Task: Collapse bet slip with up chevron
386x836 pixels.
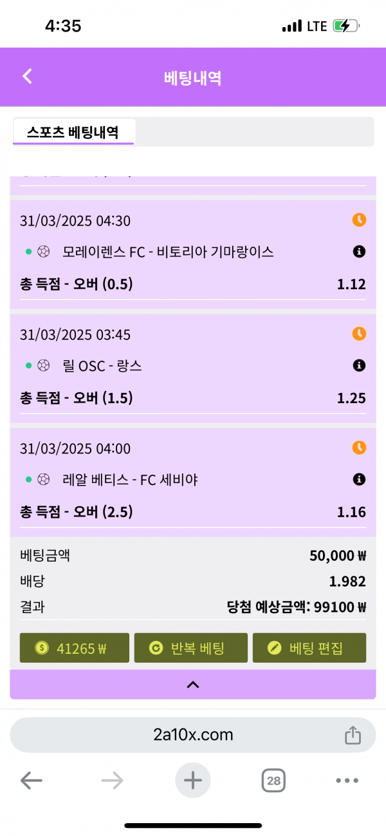Action: (x=193, y=685)
